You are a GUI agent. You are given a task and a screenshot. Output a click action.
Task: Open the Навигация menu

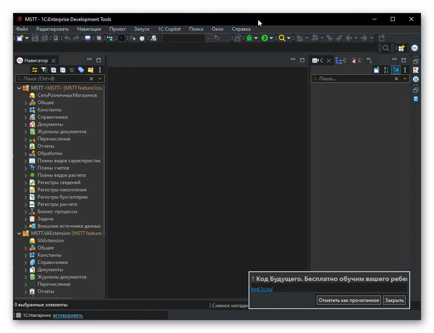tap(89, 29)
